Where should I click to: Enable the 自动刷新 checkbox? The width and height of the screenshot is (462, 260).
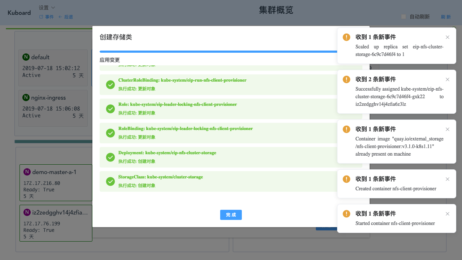pyautogui.click(x=404, y=17)
